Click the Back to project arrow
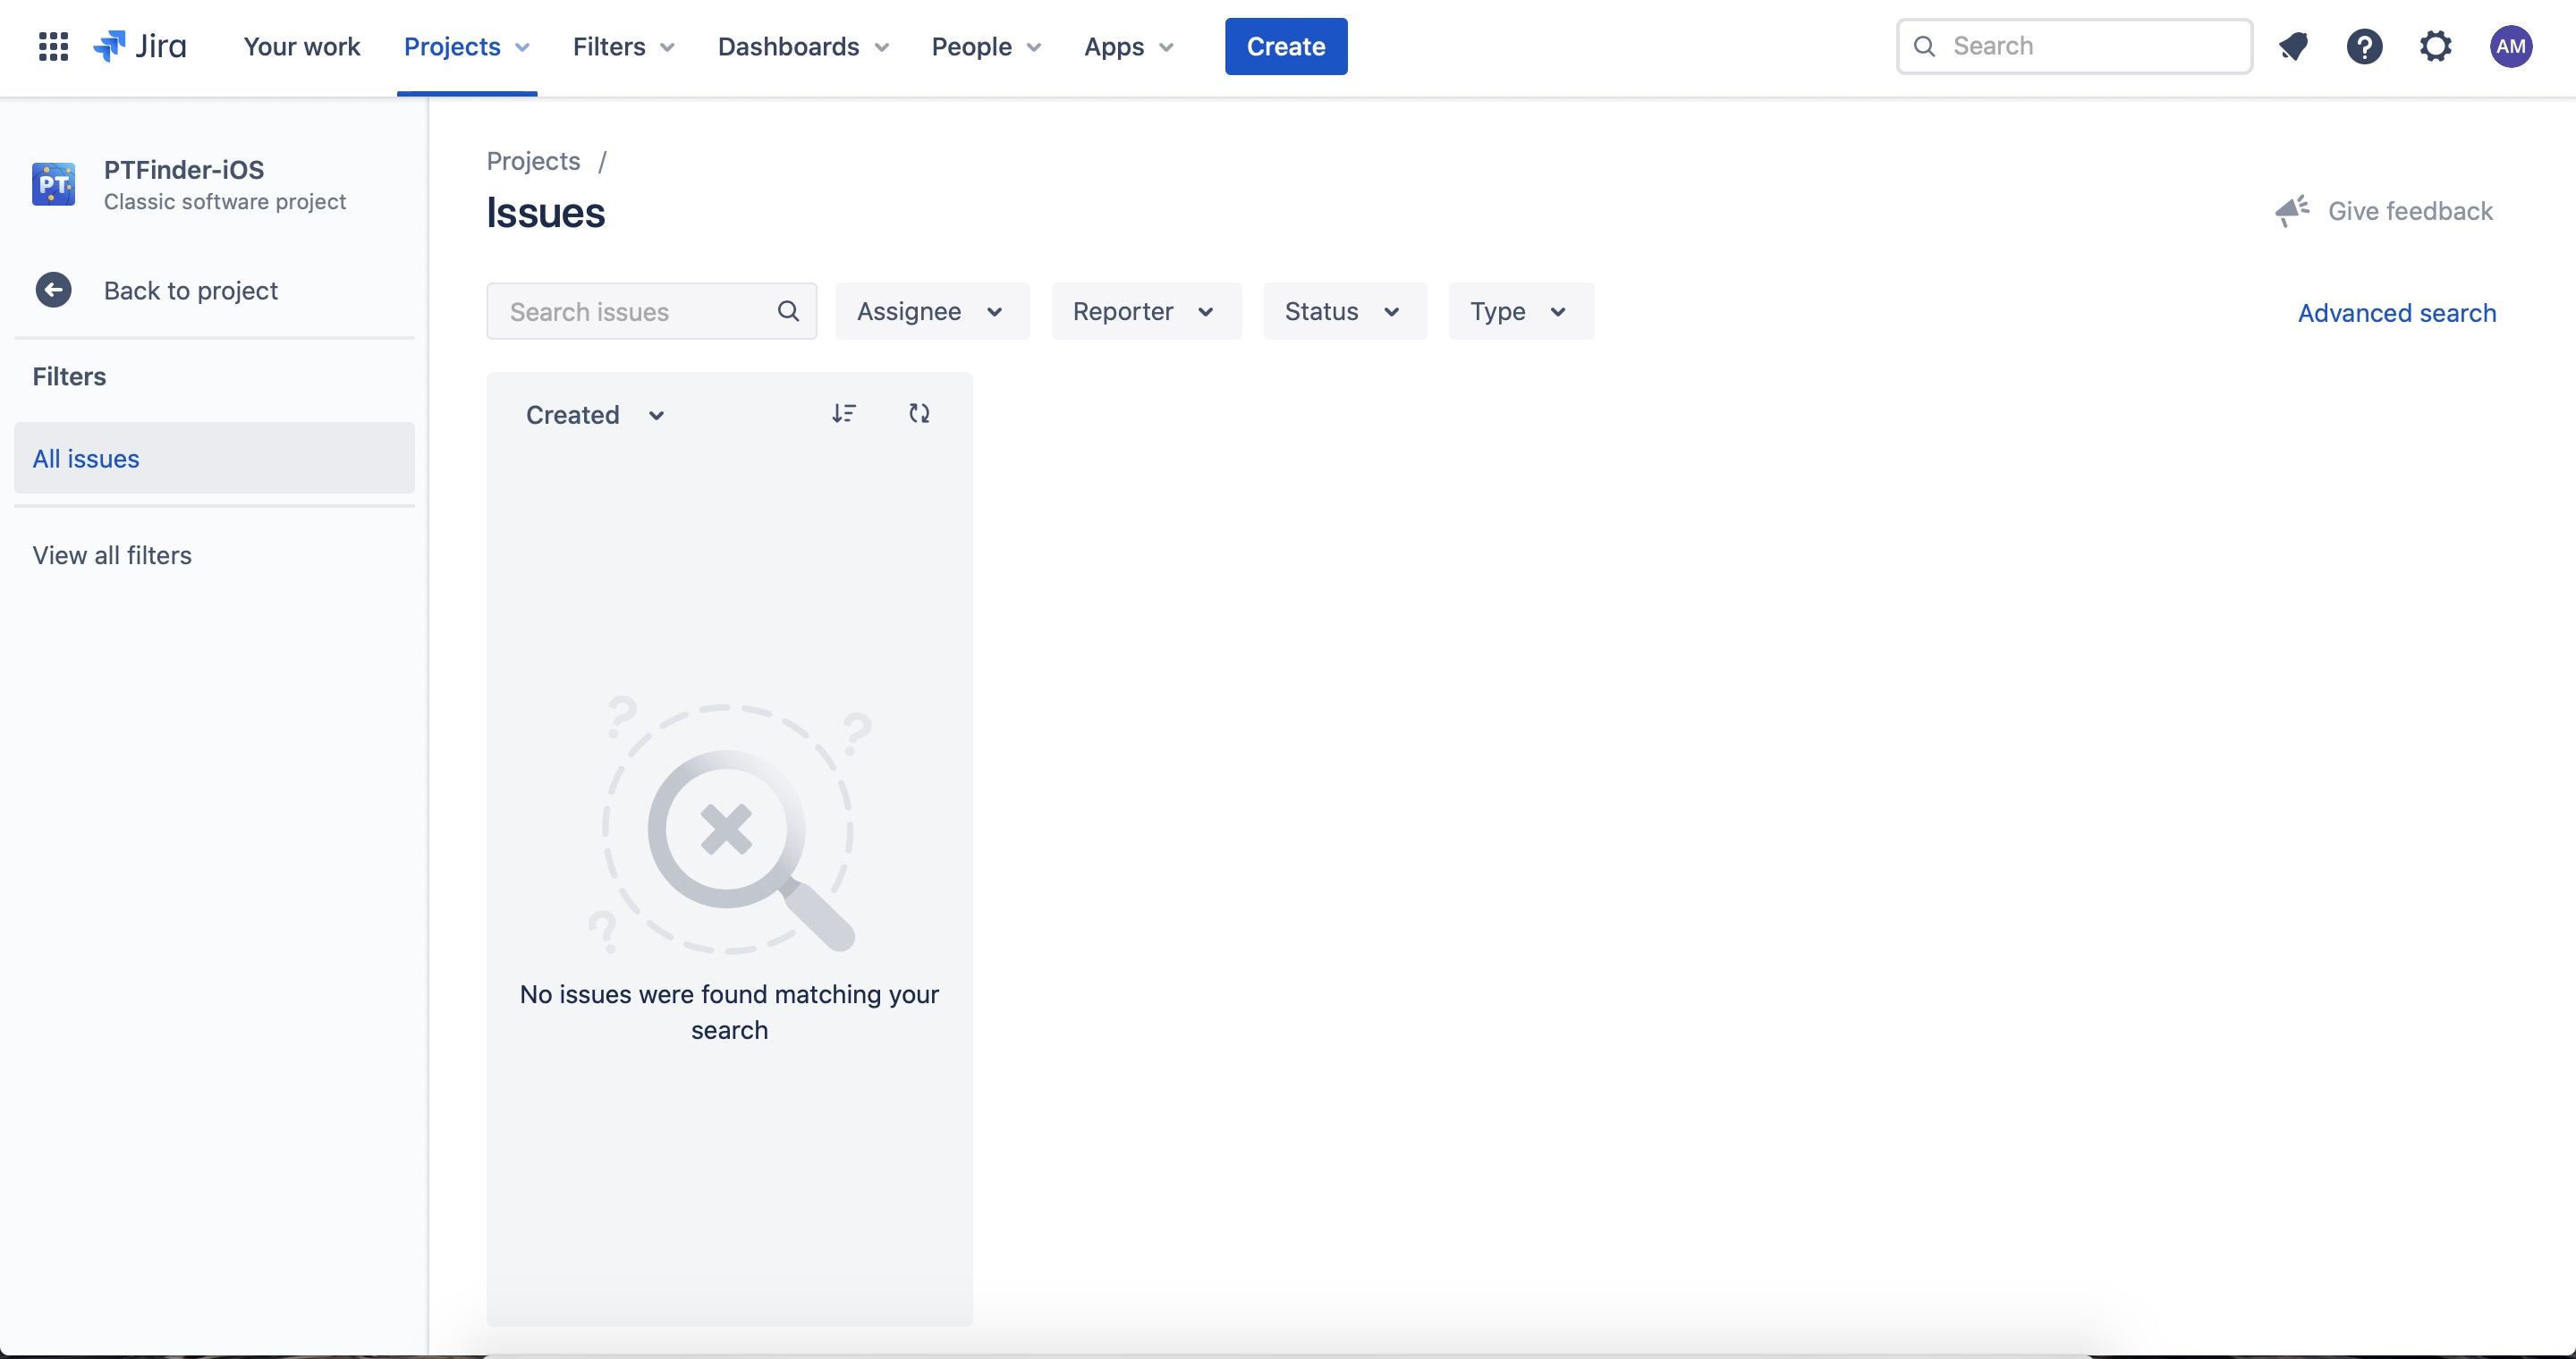Screen dimensions: 2576x1359 (54, 291)
